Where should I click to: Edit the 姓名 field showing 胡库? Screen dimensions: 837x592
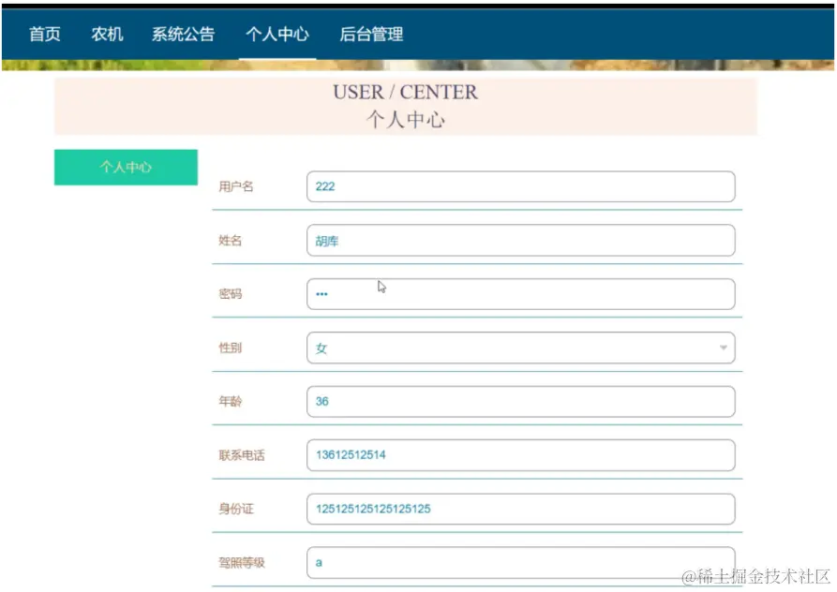(520, 240)
